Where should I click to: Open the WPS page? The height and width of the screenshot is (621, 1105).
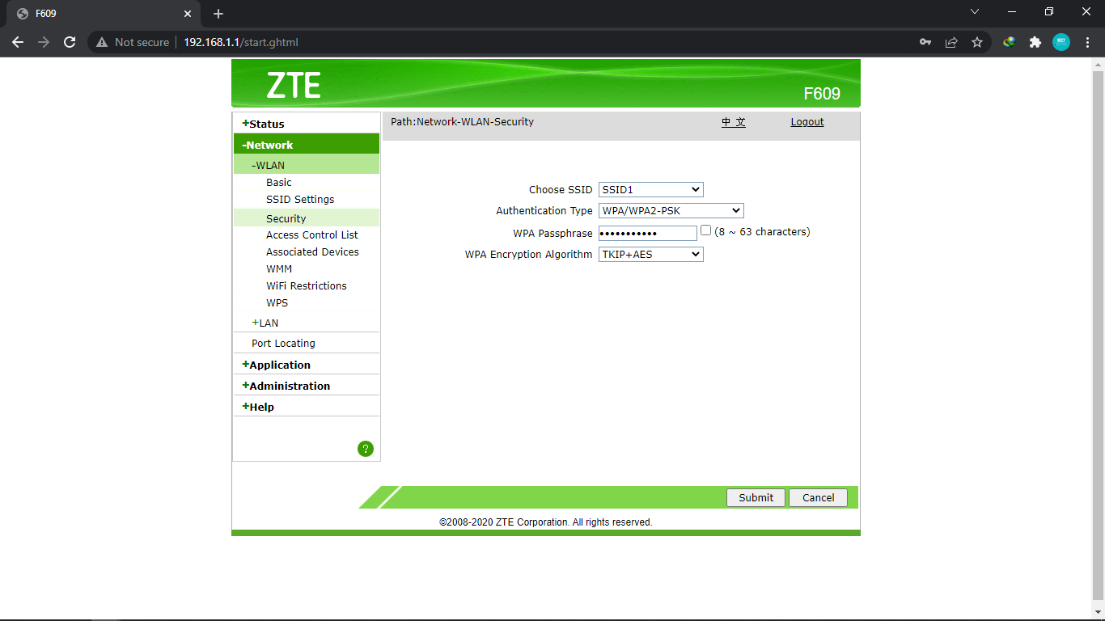277,302
